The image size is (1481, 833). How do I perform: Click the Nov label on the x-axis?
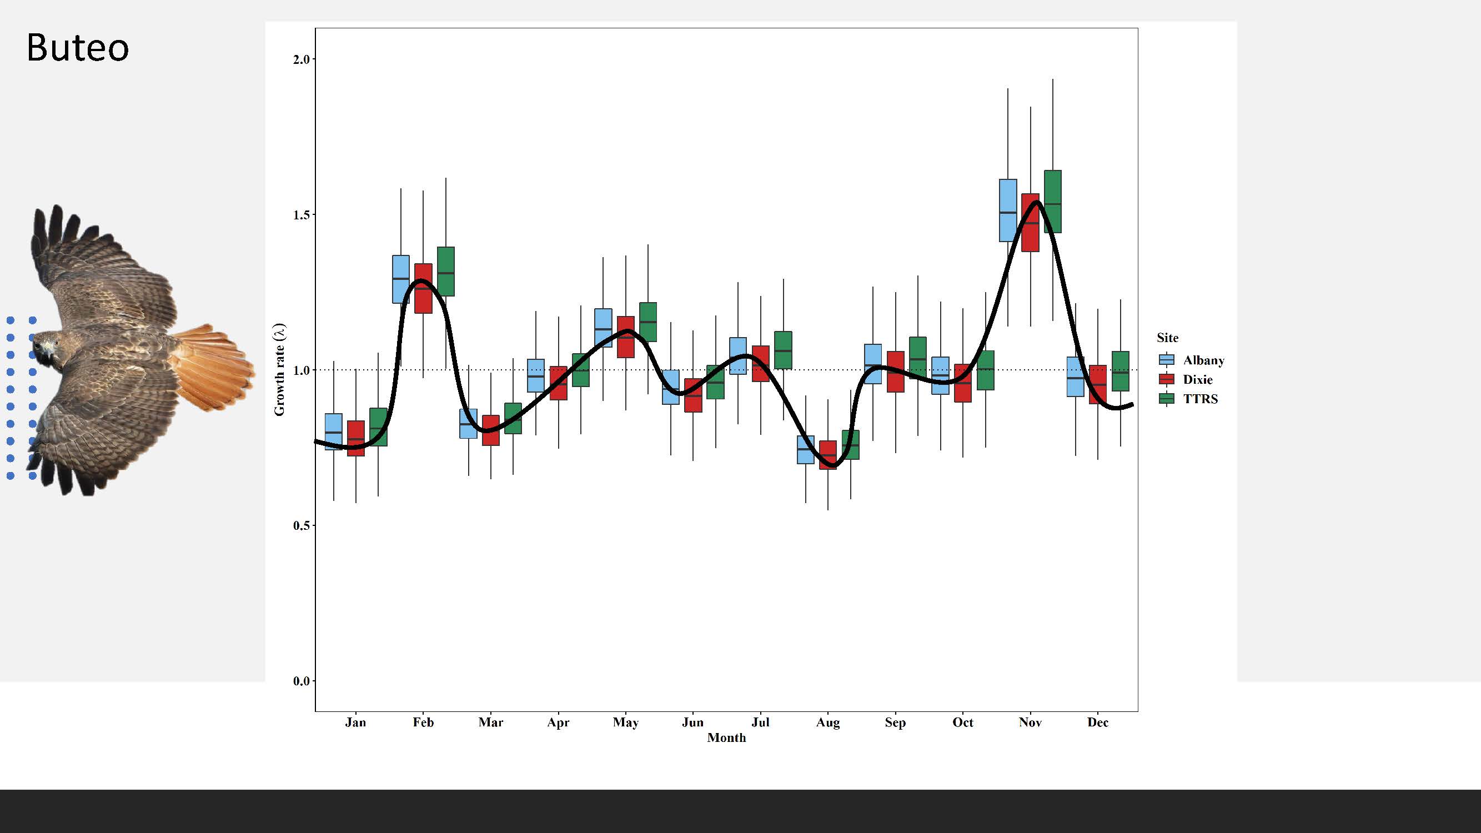click(x=1030, y=722)
